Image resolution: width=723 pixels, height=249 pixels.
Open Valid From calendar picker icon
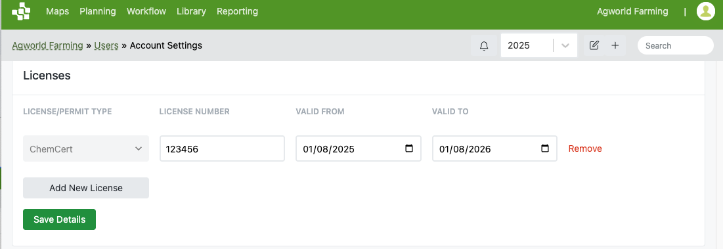pos(408,148)
